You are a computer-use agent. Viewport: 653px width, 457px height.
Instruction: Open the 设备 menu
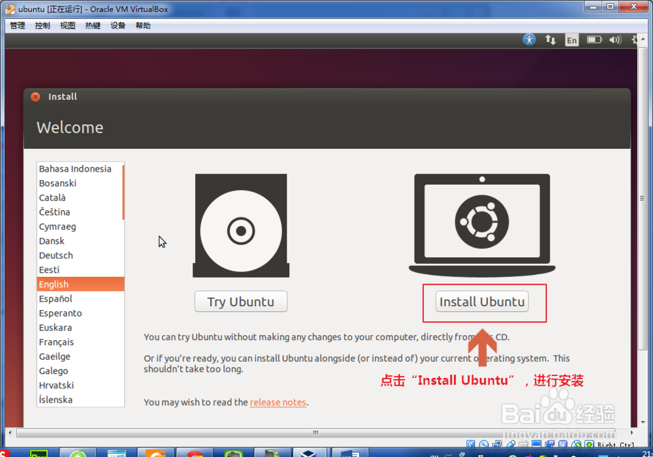tap(118, 25)
